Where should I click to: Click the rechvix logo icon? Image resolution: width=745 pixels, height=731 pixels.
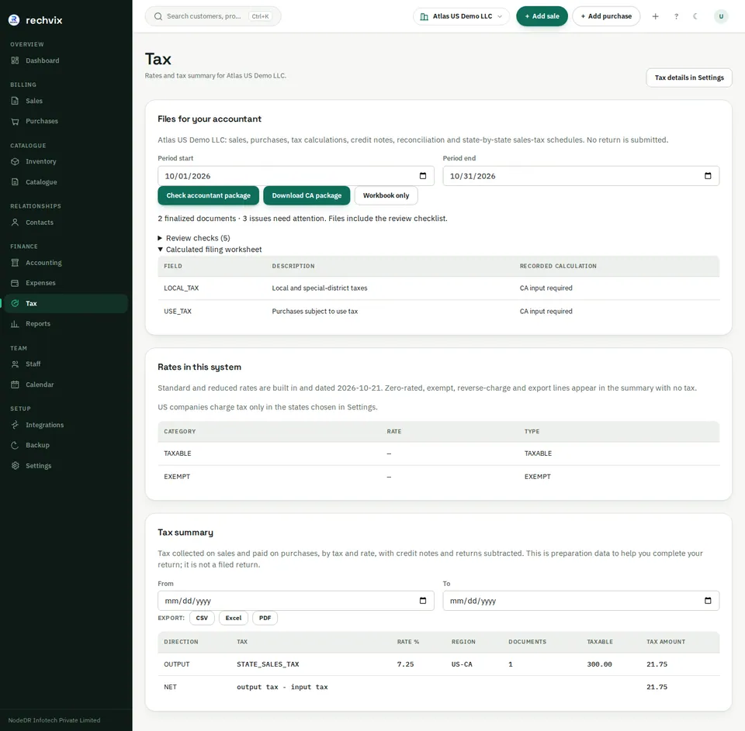[x=14, y=20]
